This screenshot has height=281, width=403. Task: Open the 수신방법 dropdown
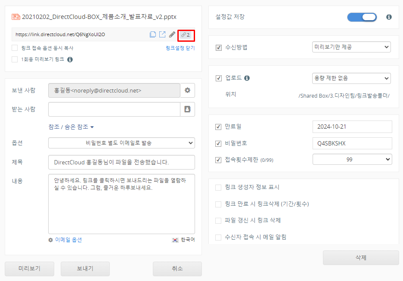click(351, 47)
